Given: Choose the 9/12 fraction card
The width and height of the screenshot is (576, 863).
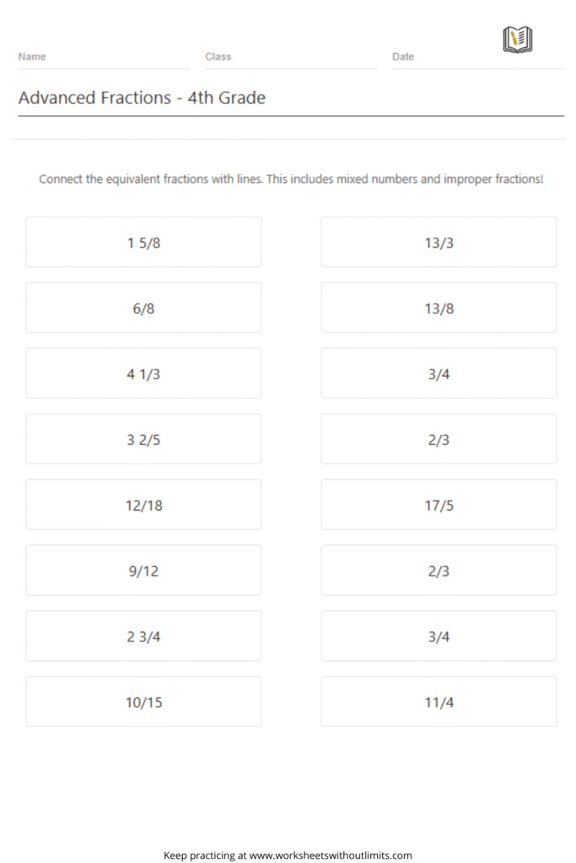Looking at the screenshot, I should 143,571.
